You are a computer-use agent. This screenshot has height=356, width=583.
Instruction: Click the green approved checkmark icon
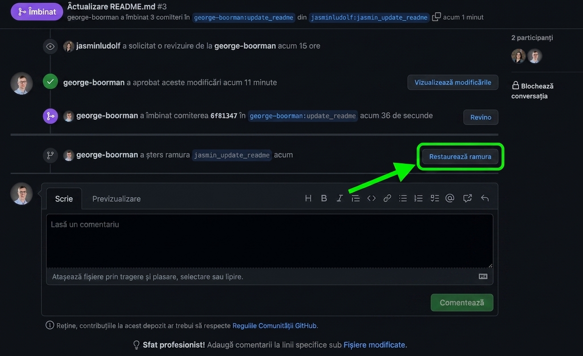click(50, 82)
